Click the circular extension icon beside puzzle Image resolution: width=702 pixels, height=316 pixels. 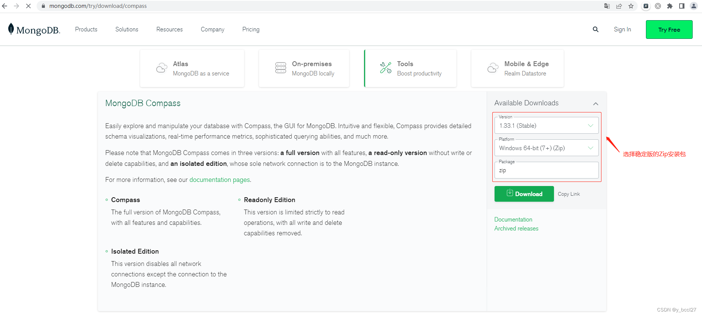(x=658, y=6)
